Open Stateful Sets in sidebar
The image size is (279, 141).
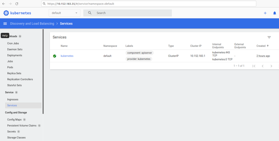coord(15,85)
